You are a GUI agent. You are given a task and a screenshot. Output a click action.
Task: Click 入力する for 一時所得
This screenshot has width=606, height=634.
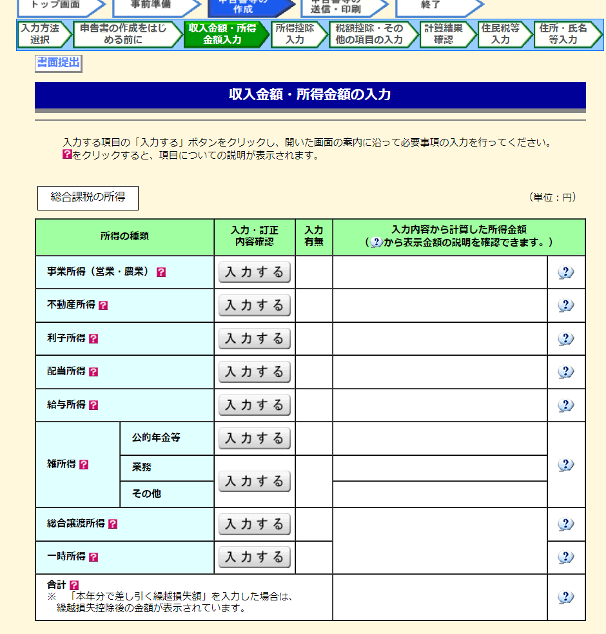point(255,557)
